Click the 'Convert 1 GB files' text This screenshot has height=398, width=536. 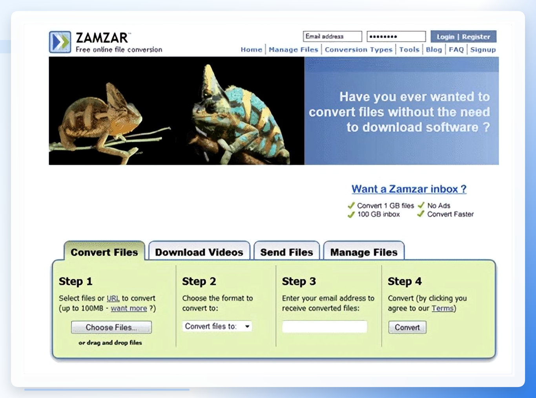click(385, 205)
